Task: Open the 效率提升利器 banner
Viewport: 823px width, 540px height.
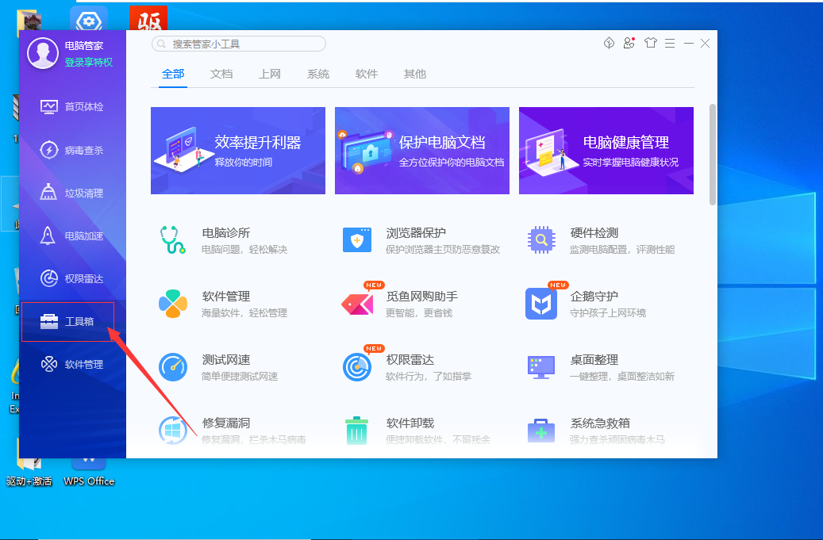Action: point(238,151)
